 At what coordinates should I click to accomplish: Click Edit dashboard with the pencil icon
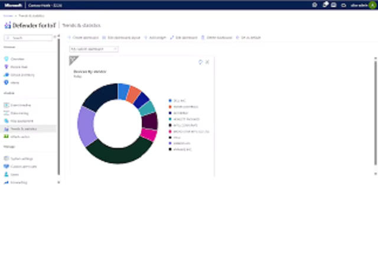pyautogui.click(x=184, y=38)
